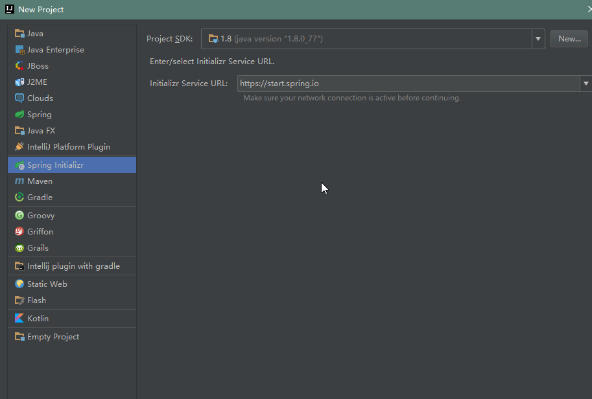Click the Project SDK 1.8 combo box
The image size is (592, 399).
coord(366,39)
